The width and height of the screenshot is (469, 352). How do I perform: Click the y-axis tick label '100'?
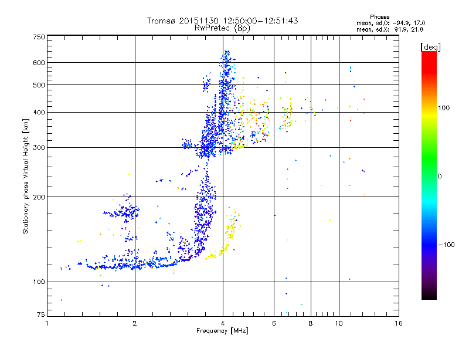click(39, 282)
